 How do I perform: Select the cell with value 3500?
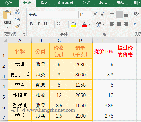[80, 74]
